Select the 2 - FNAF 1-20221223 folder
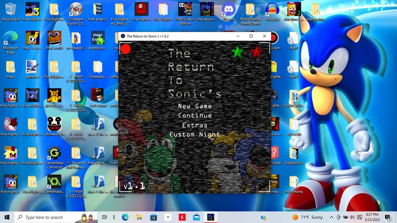 76,71
